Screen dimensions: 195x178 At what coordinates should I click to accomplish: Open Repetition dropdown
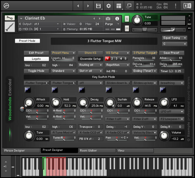coord(117,65)
